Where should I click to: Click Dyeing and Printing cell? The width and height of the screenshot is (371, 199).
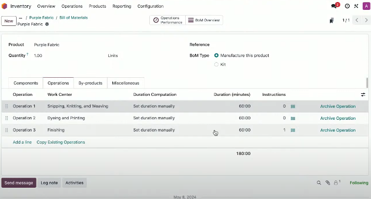click(66, 118)
